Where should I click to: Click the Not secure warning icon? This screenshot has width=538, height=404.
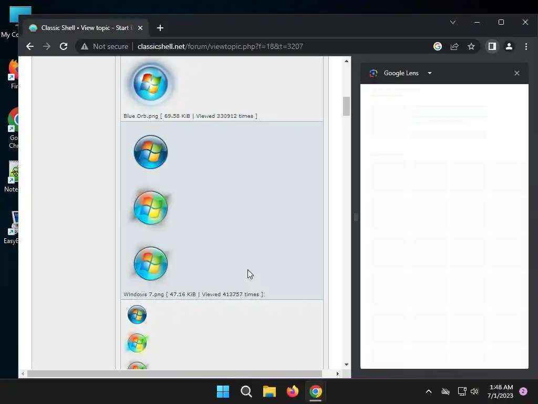click(85, 46)
